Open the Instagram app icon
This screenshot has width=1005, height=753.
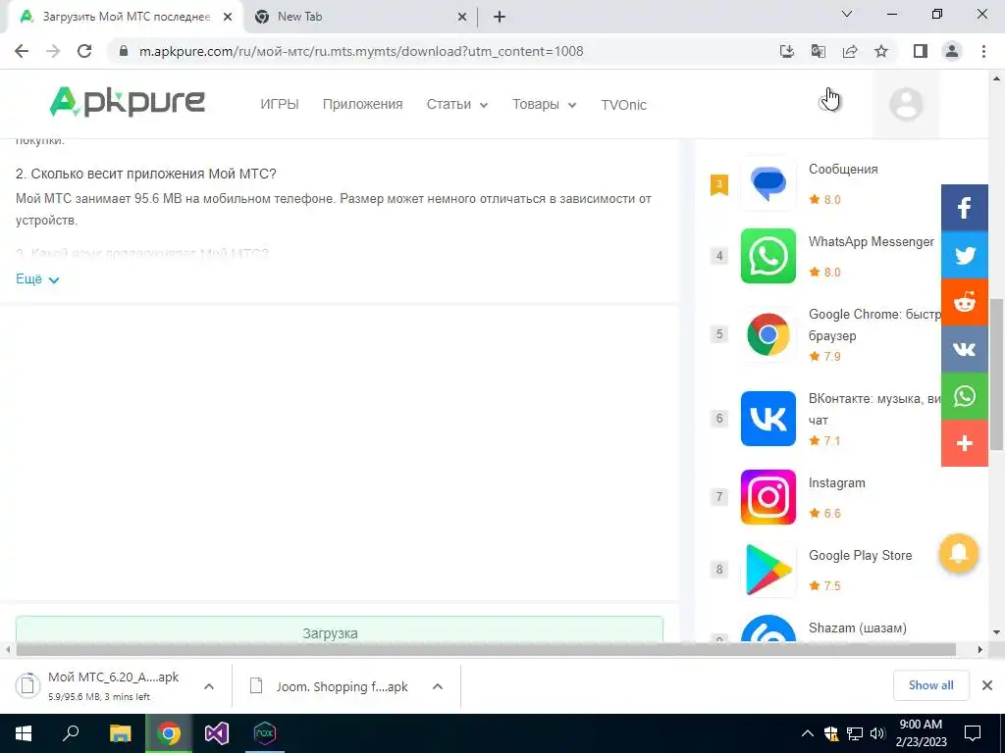click(767, 497)
